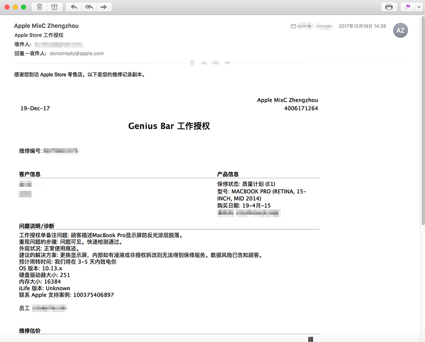This screenshot has width=425, height=342.
Task: Click the small trash icon on the header divider
Action: pyautogui.click(x=192, y=63)
